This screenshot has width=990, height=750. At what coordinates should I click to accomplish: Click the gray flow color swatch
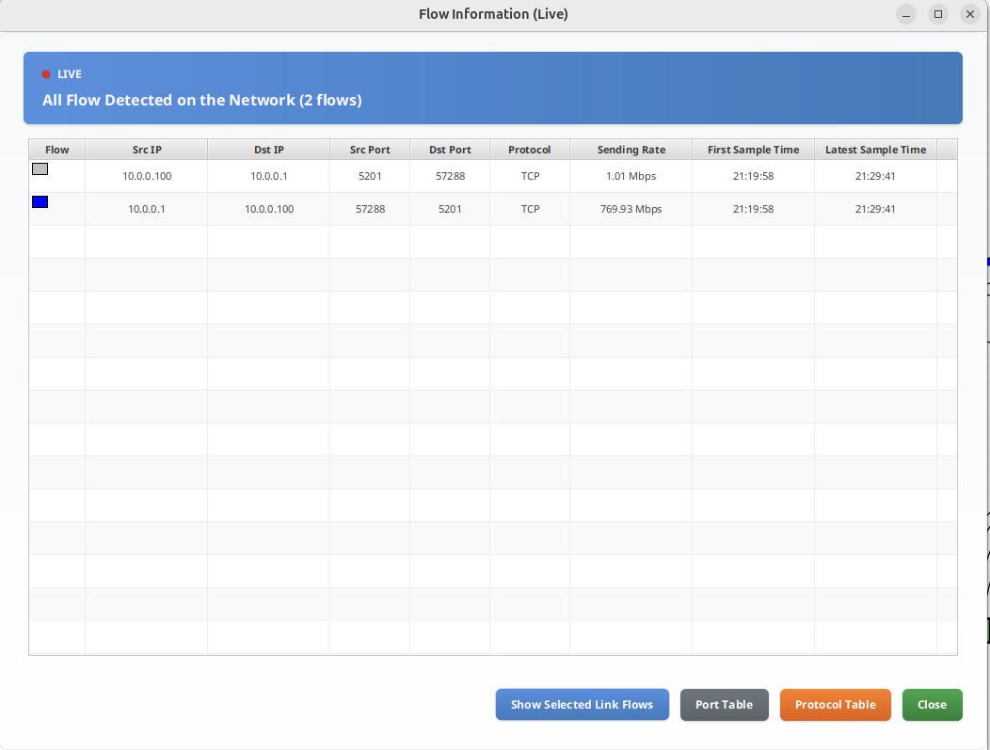coord(40,169)
